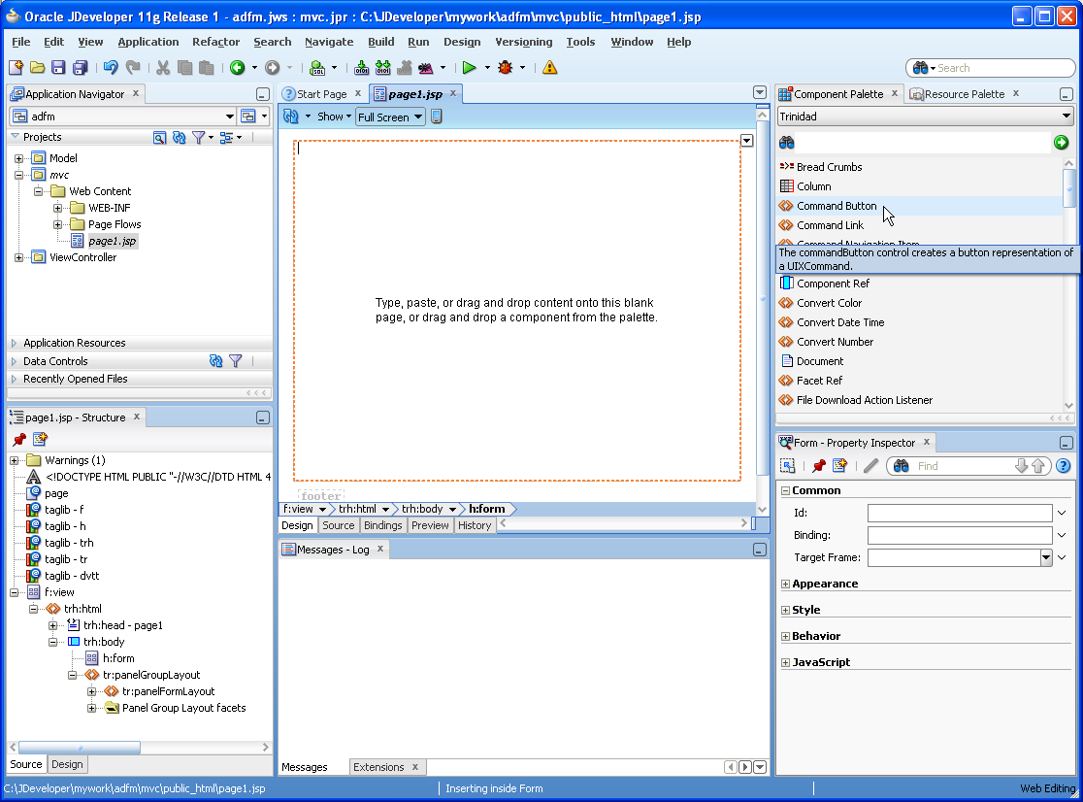Close the Messages - Log tab
This screenshot has height=802, width=1083.
point(379,550)
